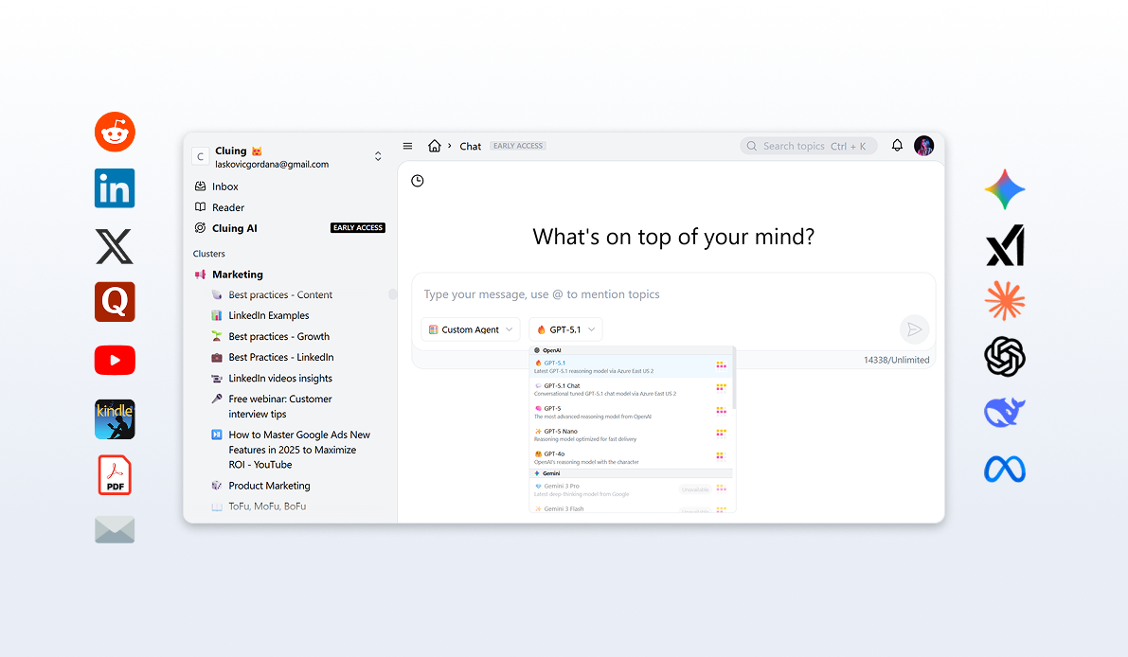Open the ChatGPT logo on the right
The width and height of the screenshot is (1128, 657).
[x=1004, y=357]
